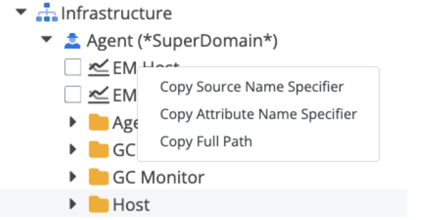
Task: Click the Host folder icon
Action: pos(98,204)
